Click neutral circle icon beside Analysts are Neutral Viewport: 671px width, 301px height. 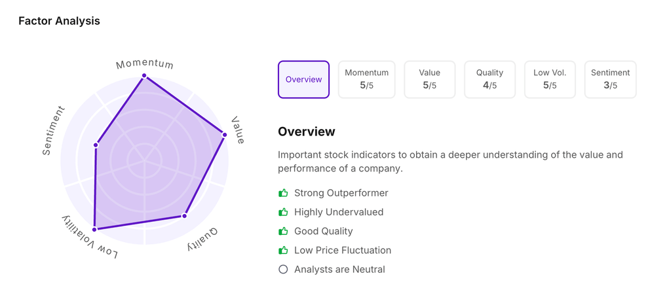click(283, 269)
